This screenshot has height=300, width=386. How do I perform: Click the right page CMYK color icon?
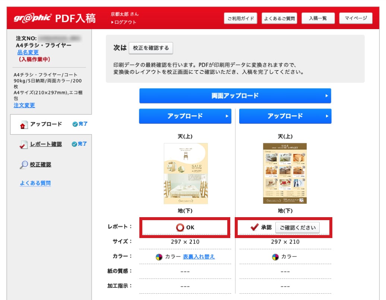275,257
